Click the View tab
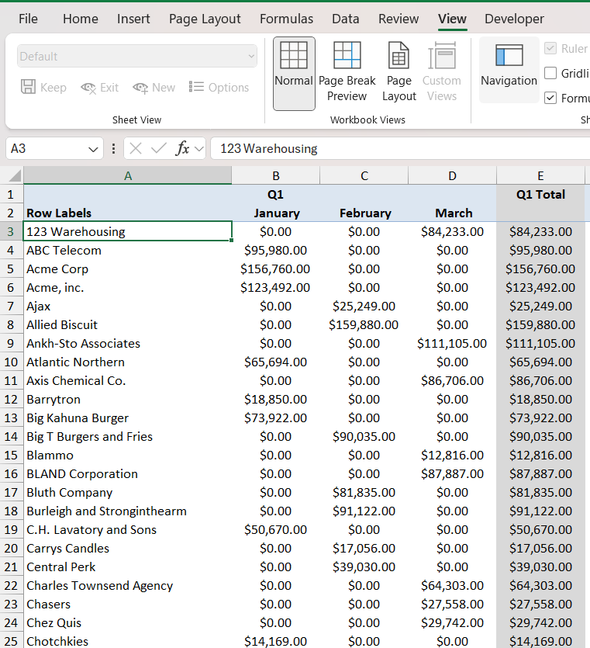The height and width of the screenshot is (648, 590). click(452, 19)
